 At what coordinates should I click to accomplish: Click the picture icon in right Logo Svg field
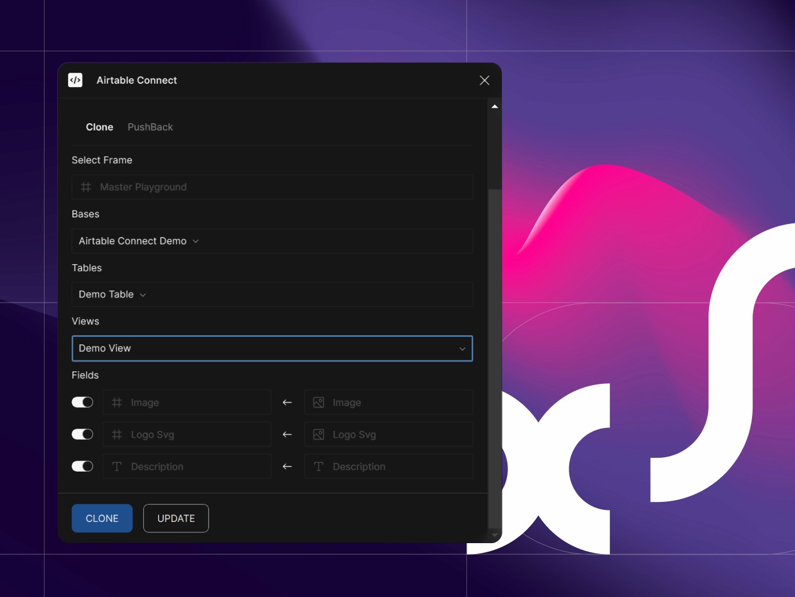[318, 435]
